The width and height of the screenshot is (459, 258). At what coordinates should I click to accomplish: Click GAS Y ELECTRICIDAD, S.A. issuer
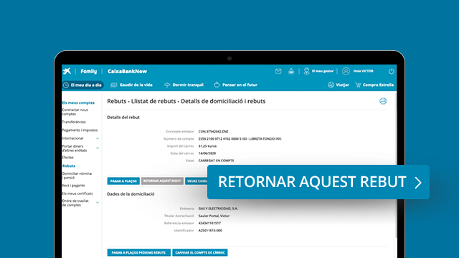coord(218,209)
